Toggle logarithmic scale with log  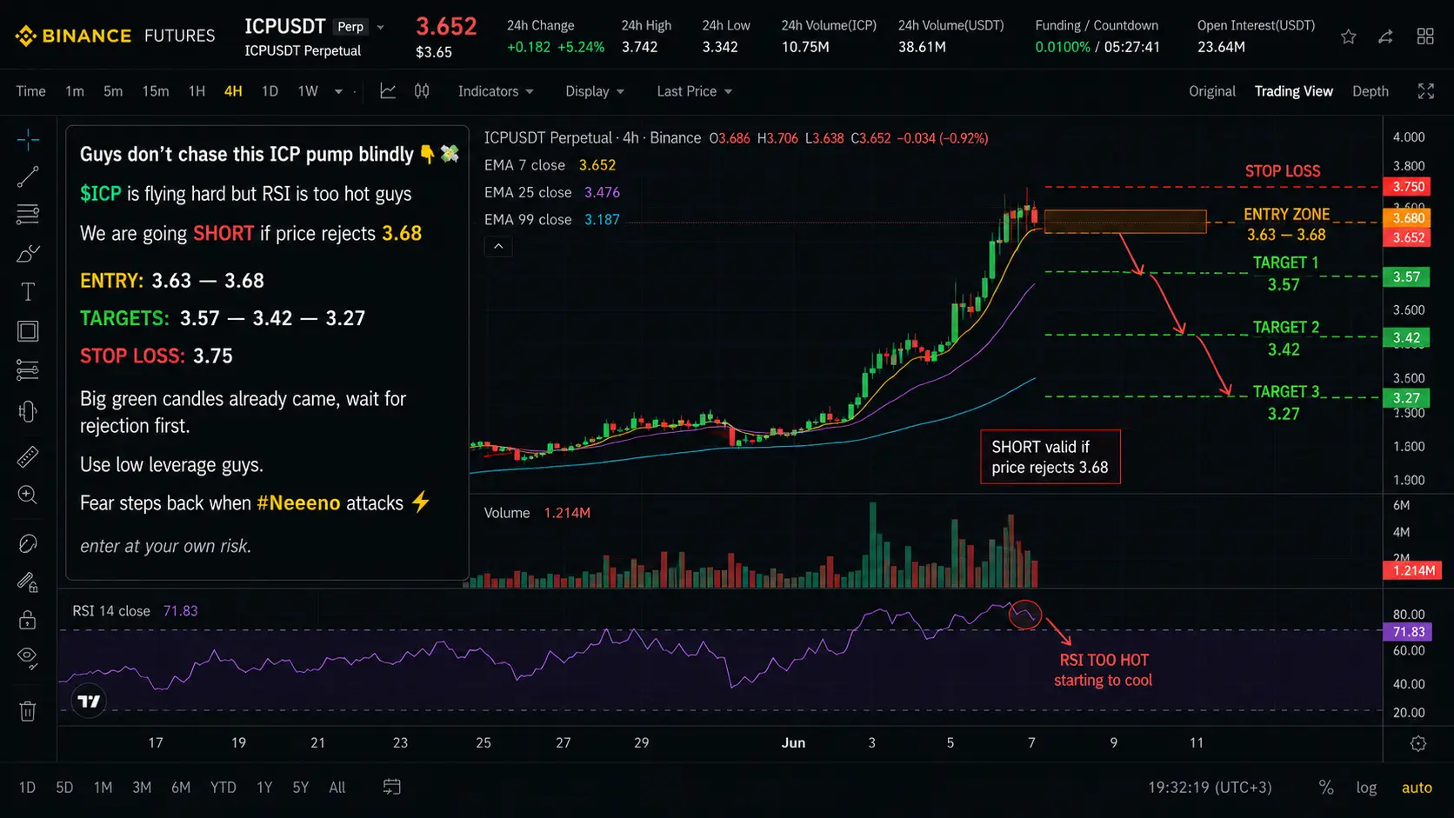point(1366,788)
